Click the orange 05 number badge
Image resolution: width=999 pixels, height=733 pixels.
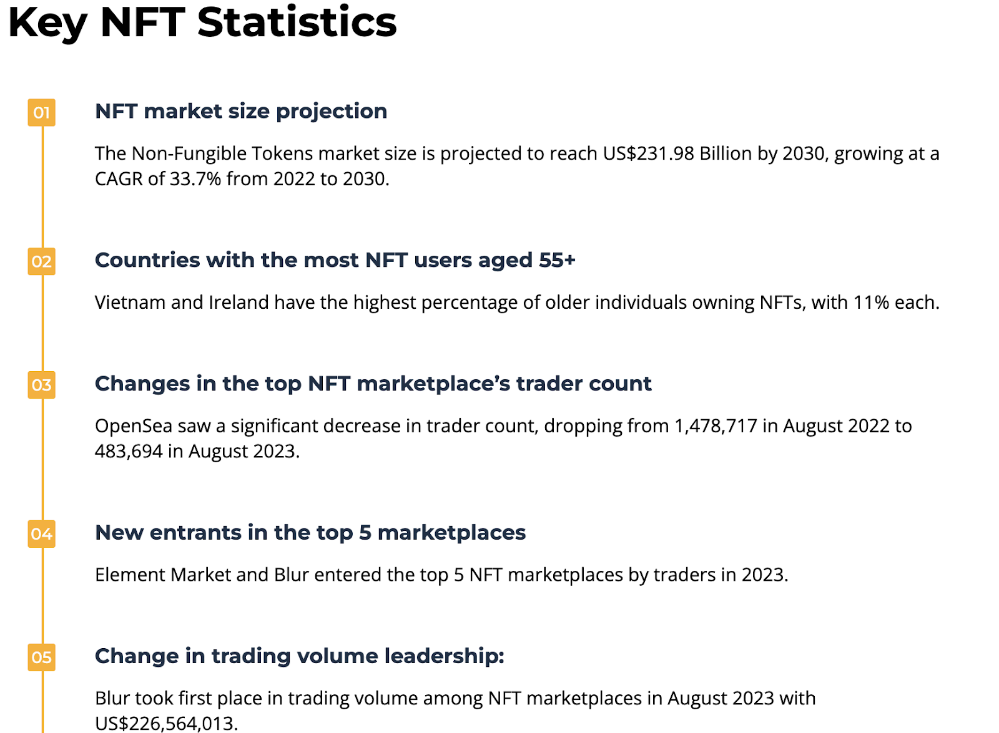(x=41, y=658)
